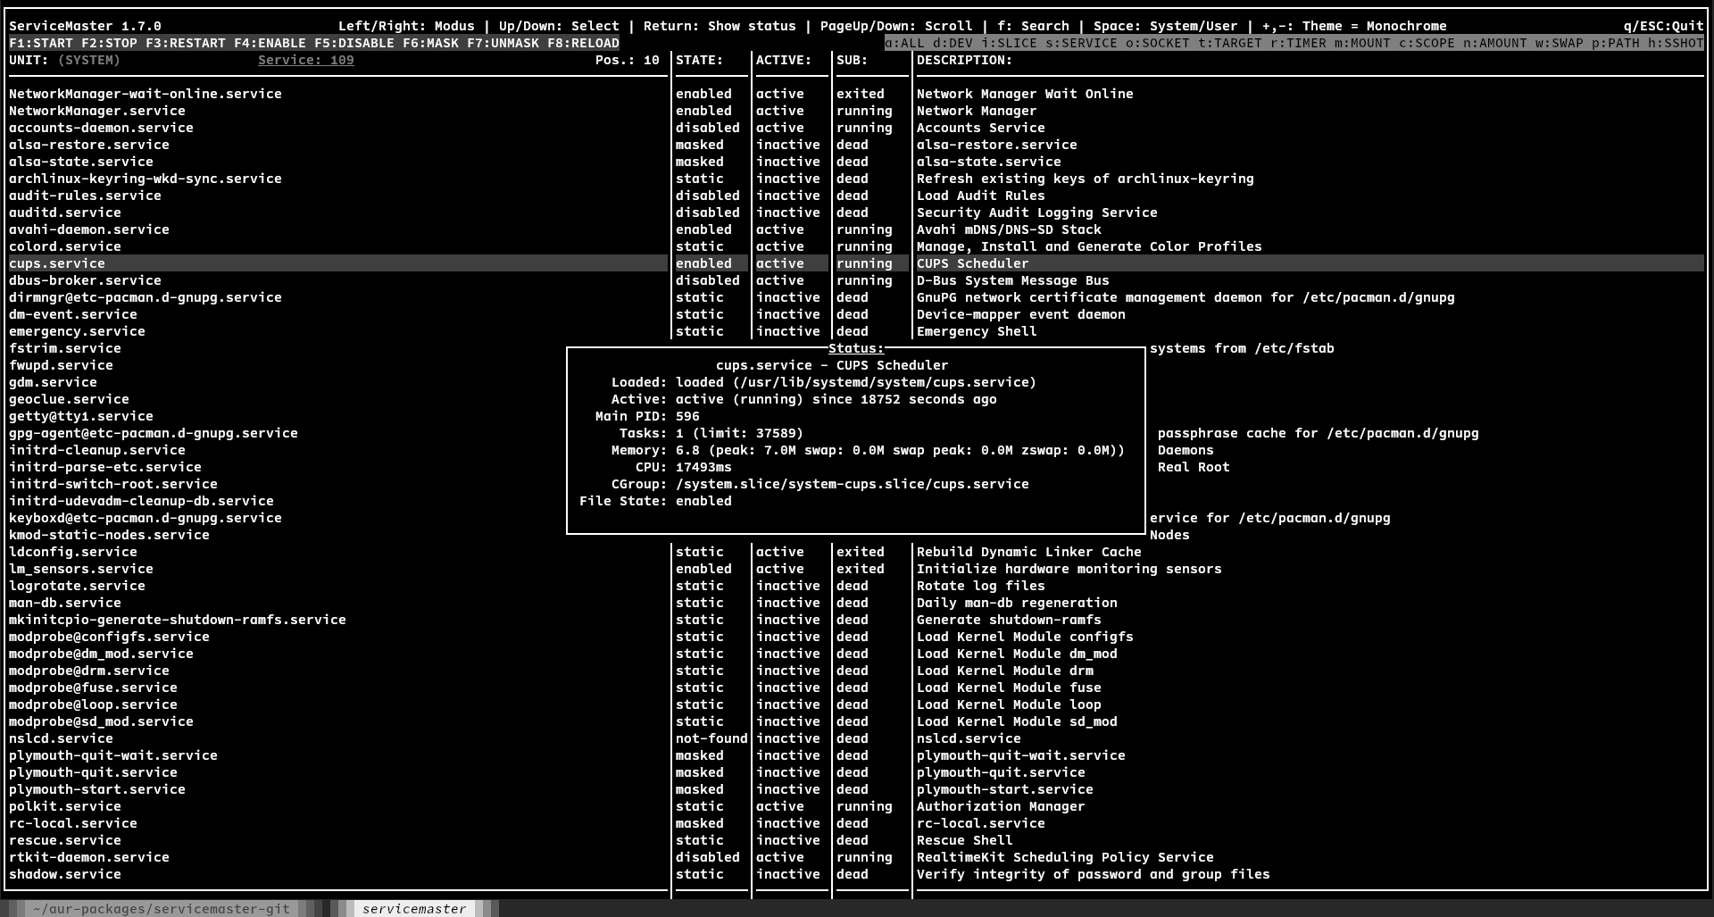The width and height of the screenshot is (1714, 917).
Task: Click Main PID value 596 in Status box
Action: (x=687, y=416)
